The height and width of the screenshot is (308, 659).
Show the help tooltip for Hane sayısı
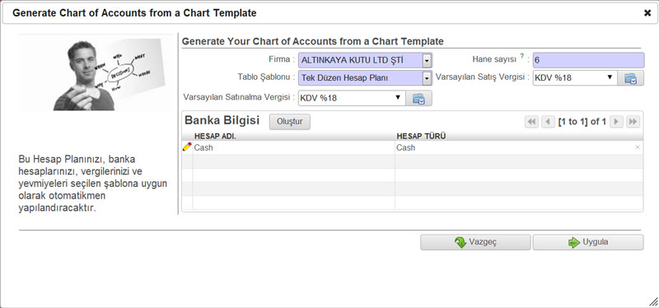click(522, 57)
